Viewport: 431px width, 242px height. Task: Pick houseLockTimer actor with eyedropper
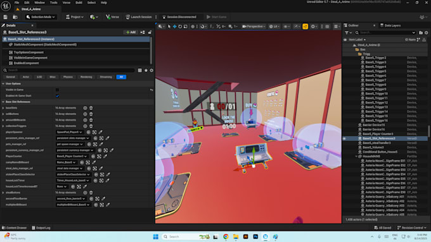click(108, 180)
